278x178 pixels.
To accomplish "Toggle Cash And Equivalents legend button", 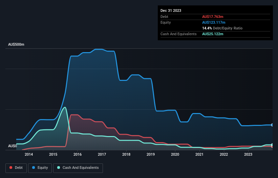I will pyautogui.click(x=78, y=168).
